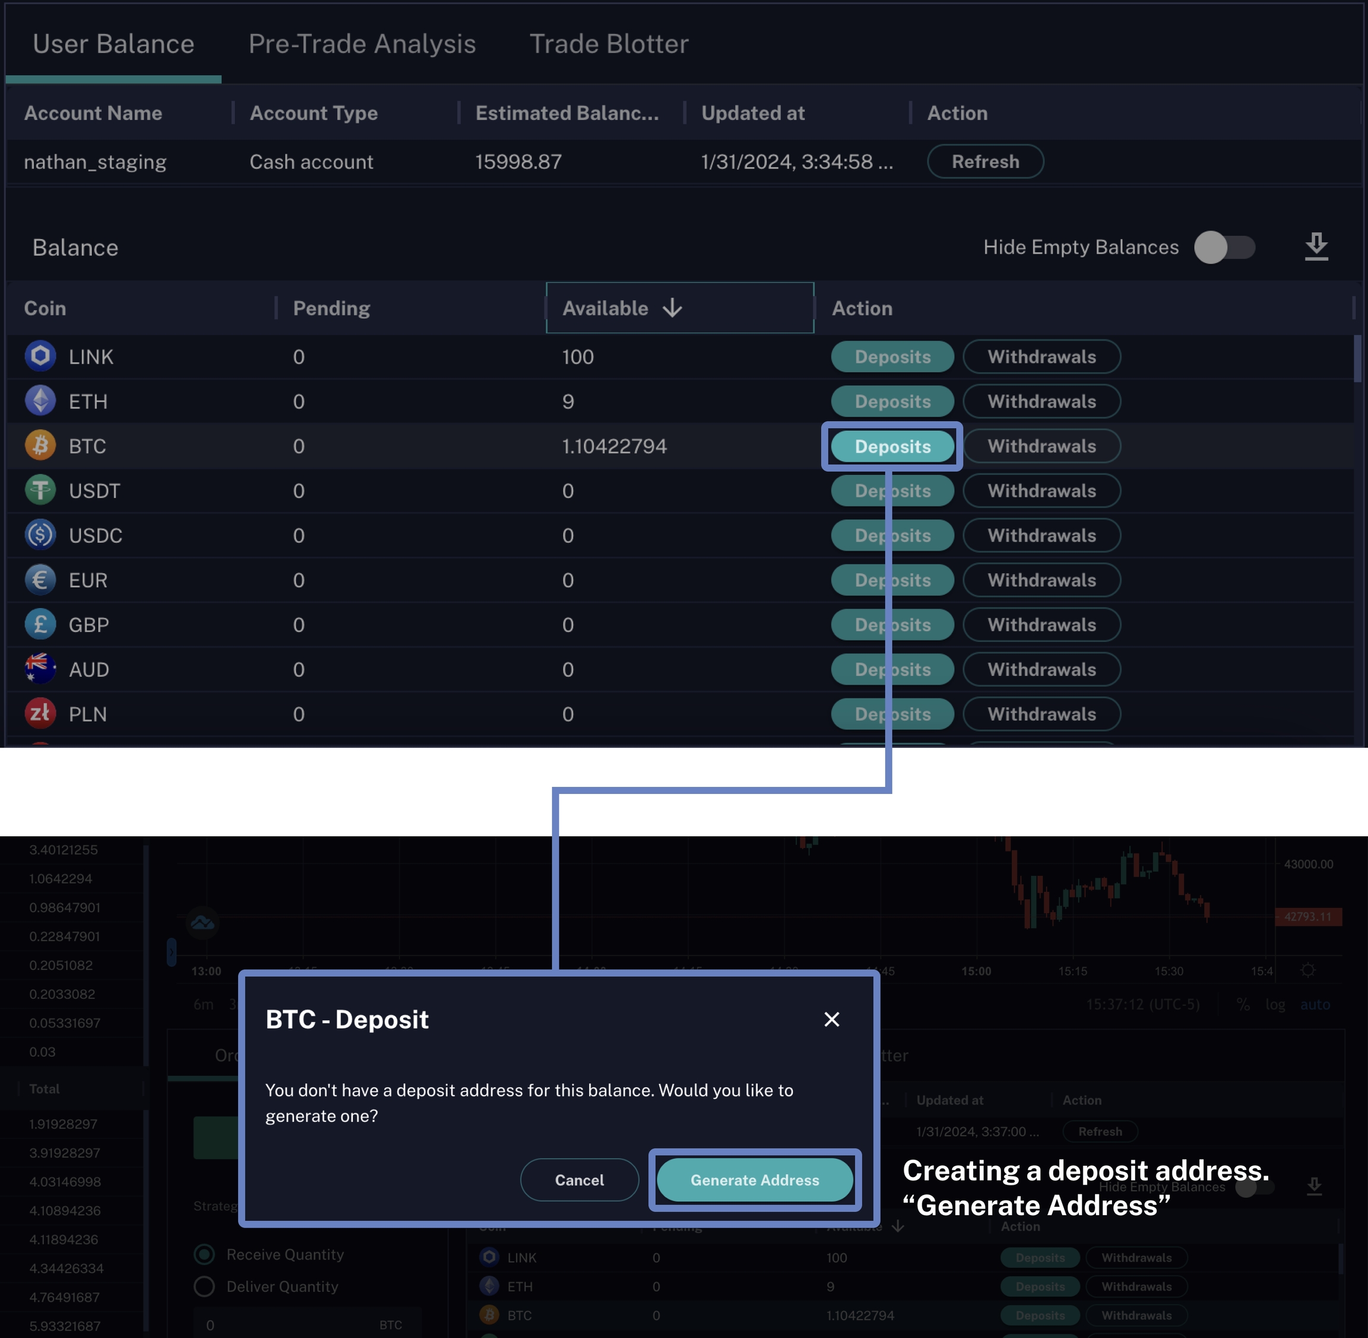Screen dimensions: 1368x1338
Task: Click the USDC coin icon
Action: tap(40, 534)
